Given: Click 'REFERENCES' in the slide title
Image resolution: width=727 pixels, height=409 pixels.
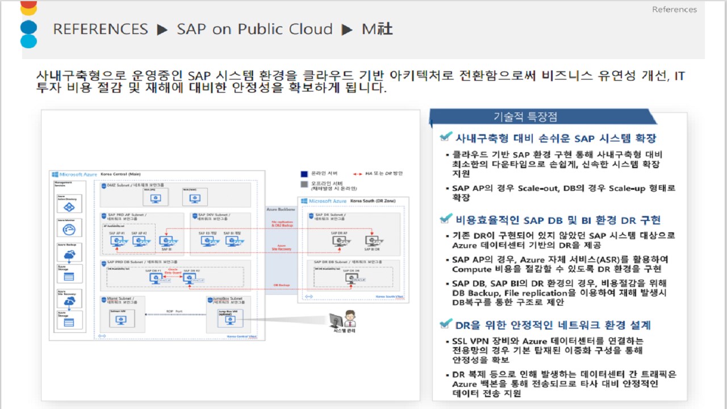Looking at the screenshot, I should click(x=101, y=29).
